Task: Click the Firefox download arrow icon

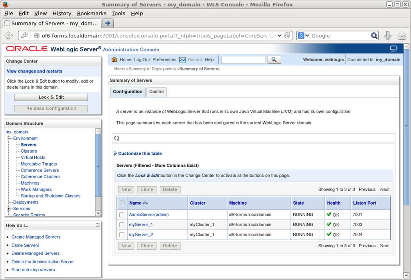Action: click(387, 35)
